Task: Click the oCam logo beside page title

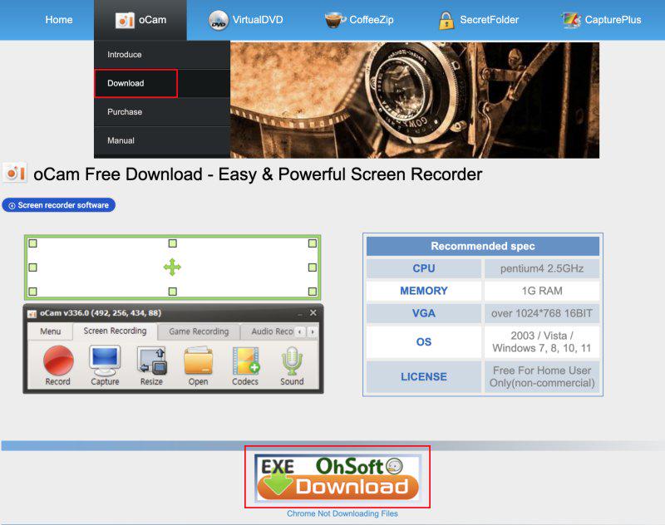Action: [x=15, y=174]
